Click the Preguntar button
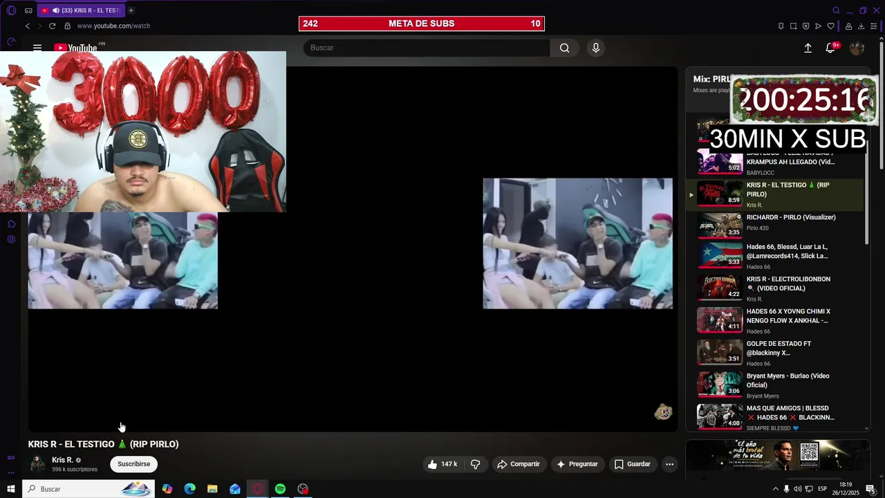The height and width of the screenshot is (498, 885). point(577,464)
